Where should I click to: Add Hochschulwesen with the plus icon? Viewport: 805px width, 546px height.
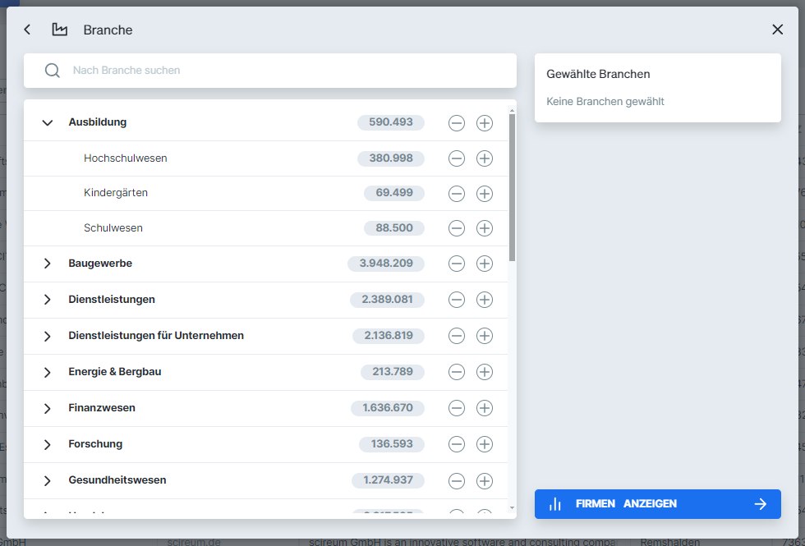point(485,158)
